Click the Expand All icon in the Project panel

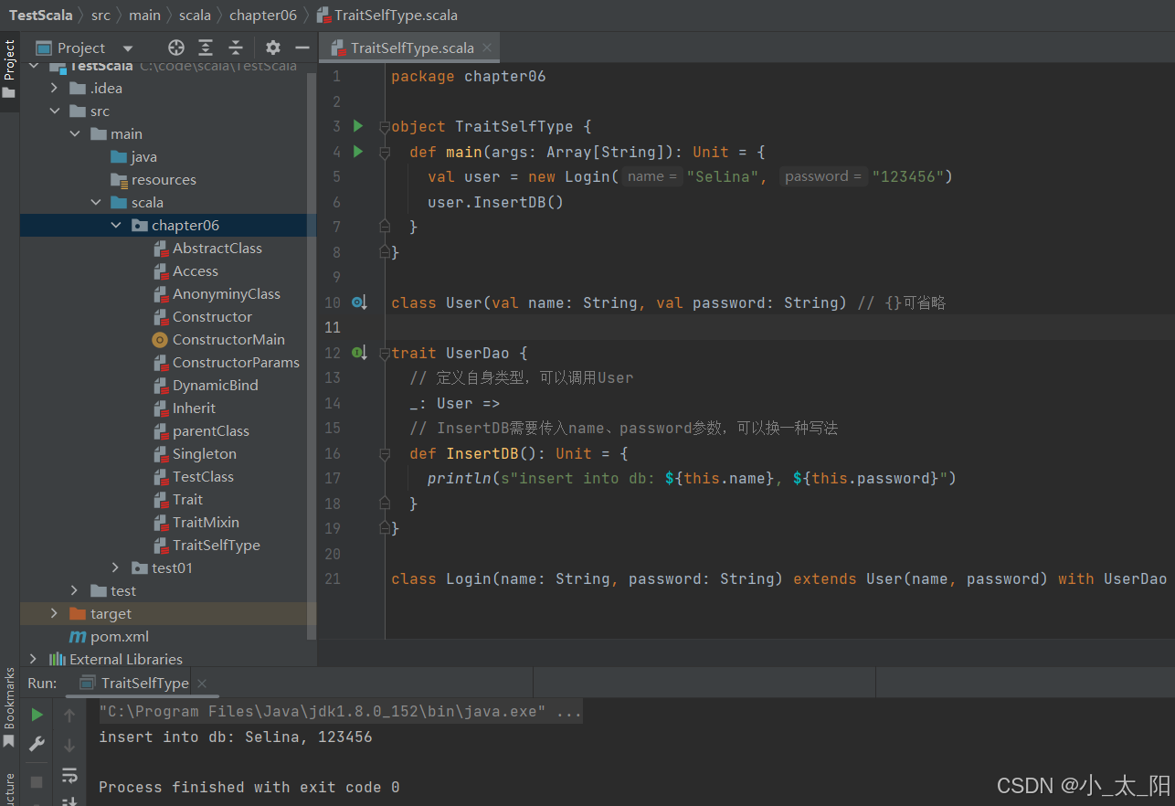(206, 48)
